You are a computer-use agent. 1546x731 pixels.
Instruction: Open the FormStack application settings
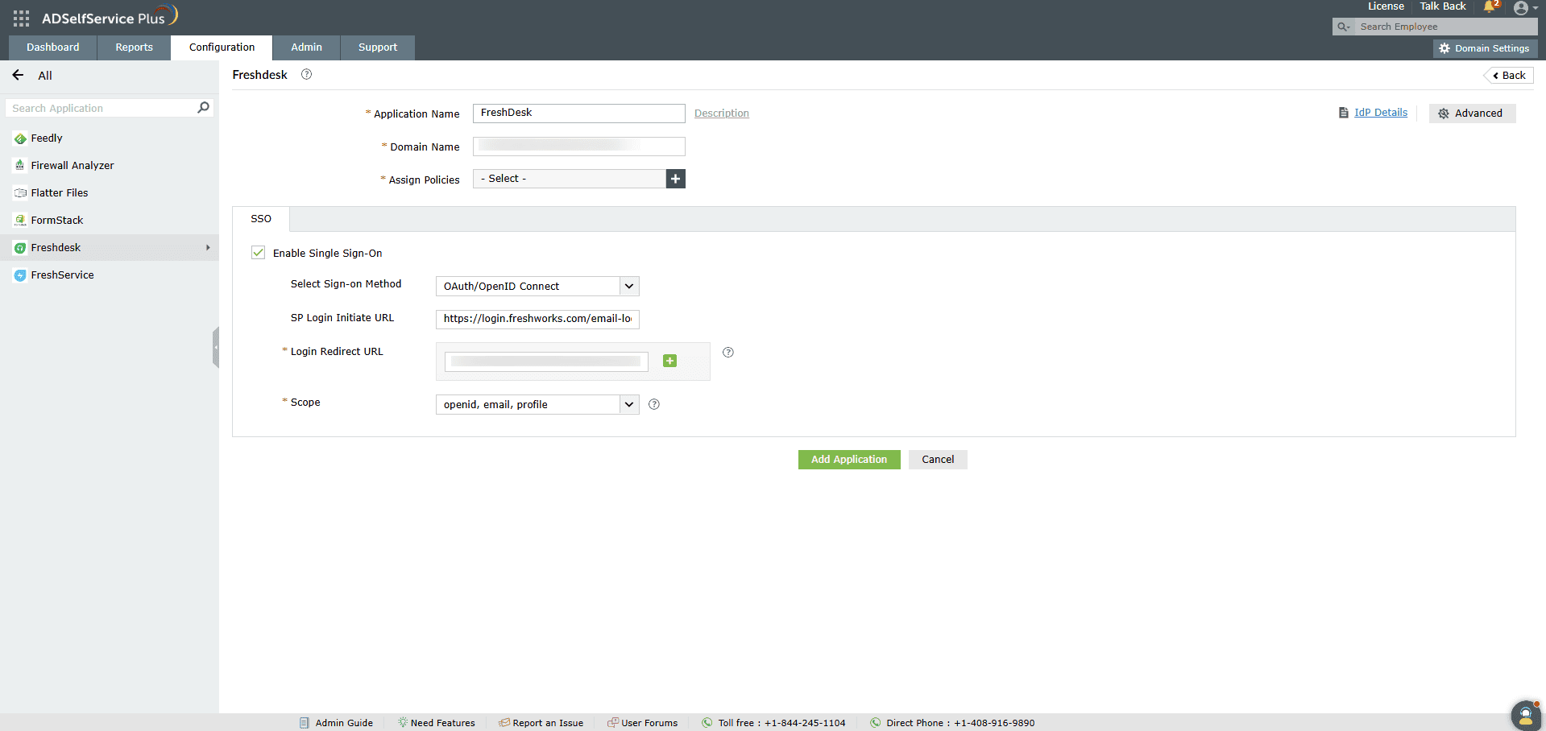[x=56, y=220]
